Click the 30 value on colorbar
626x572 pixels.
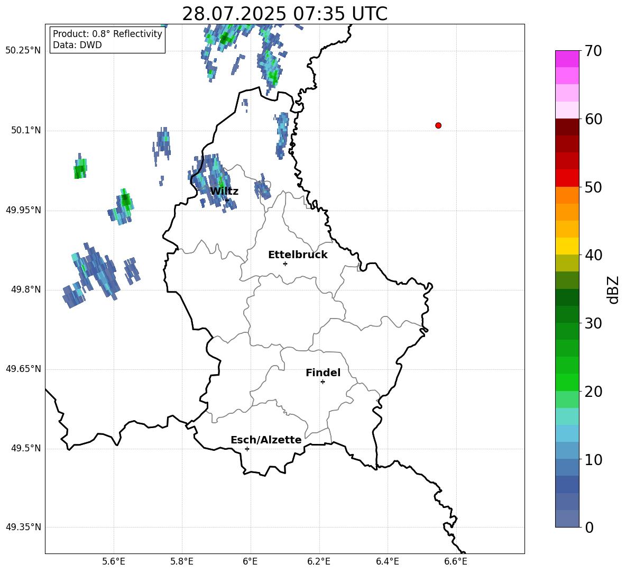coord(593,323)
